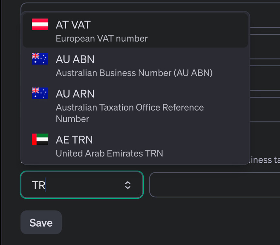
Task: Click the Australian Business Number subtitle
Action: click(134, 73)
